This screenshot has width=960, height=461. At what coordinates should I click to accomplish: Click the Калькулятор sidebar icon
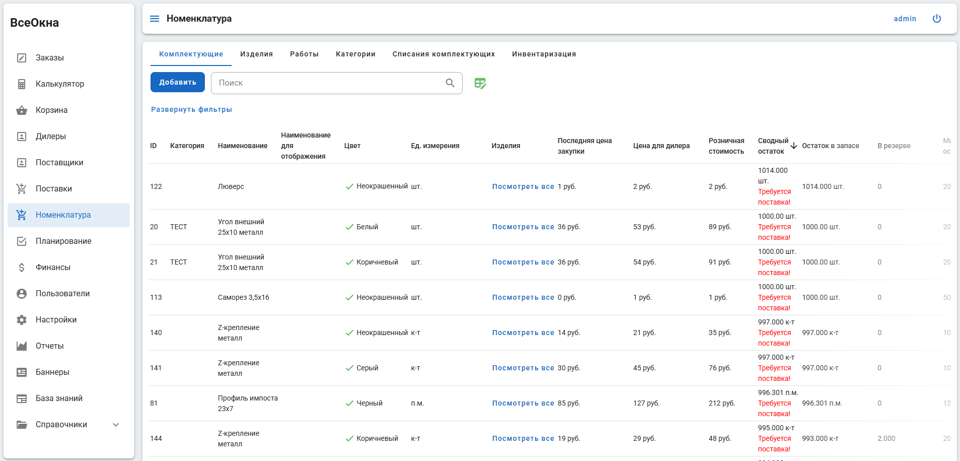[x=22, y=84]
